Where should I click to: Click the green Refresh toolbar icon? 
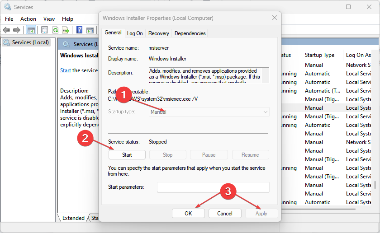56,30
